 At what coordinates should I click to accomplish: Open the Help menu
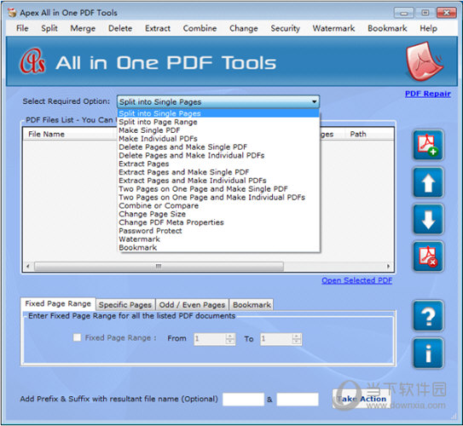[x=428, y=28]
